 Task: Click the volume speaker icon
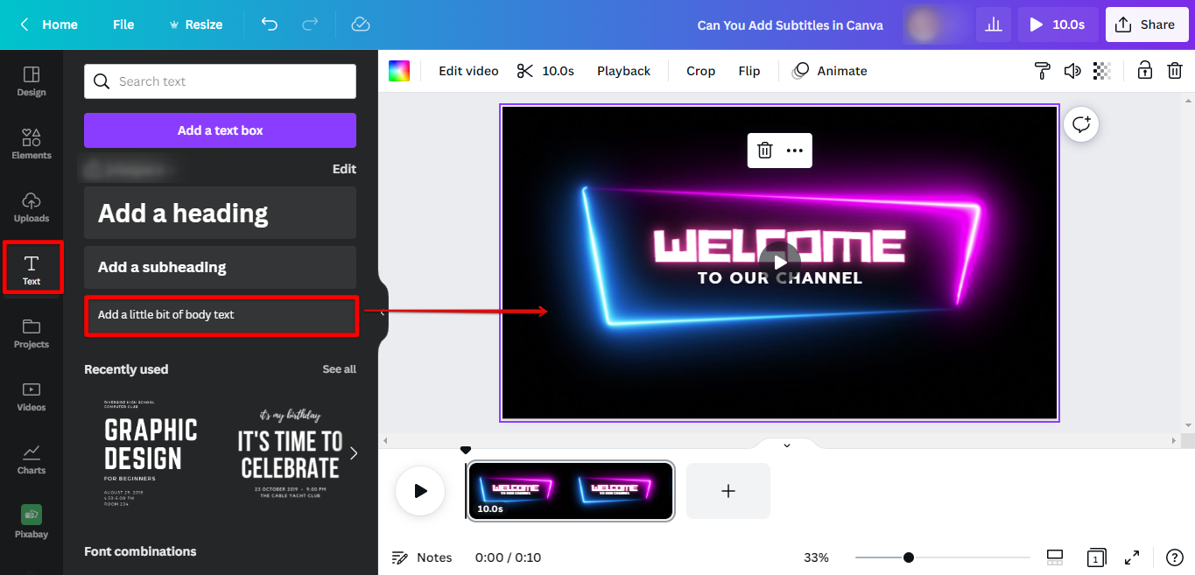pyautogui.click(x=1072, y=71)
